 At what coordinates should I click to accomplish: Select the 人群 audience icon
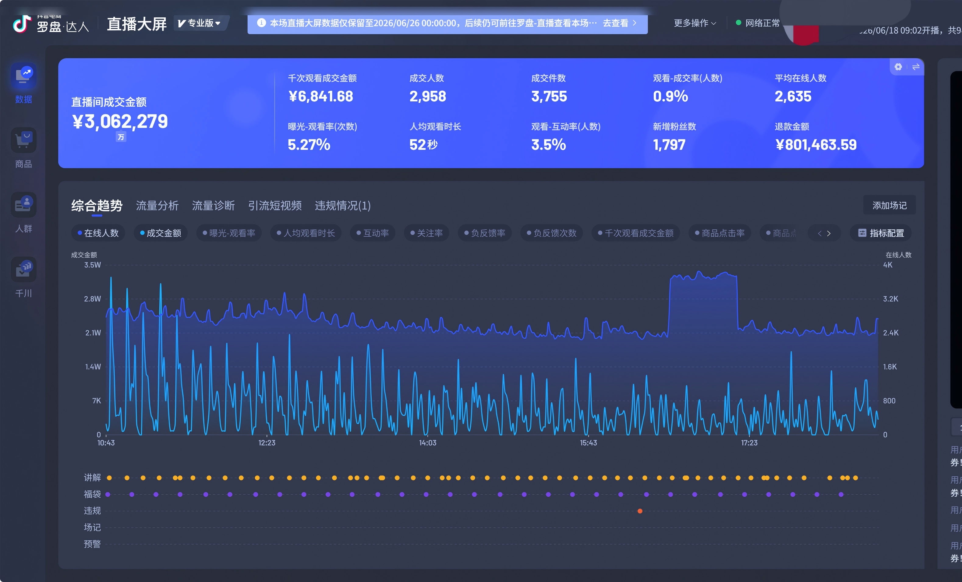23,205
